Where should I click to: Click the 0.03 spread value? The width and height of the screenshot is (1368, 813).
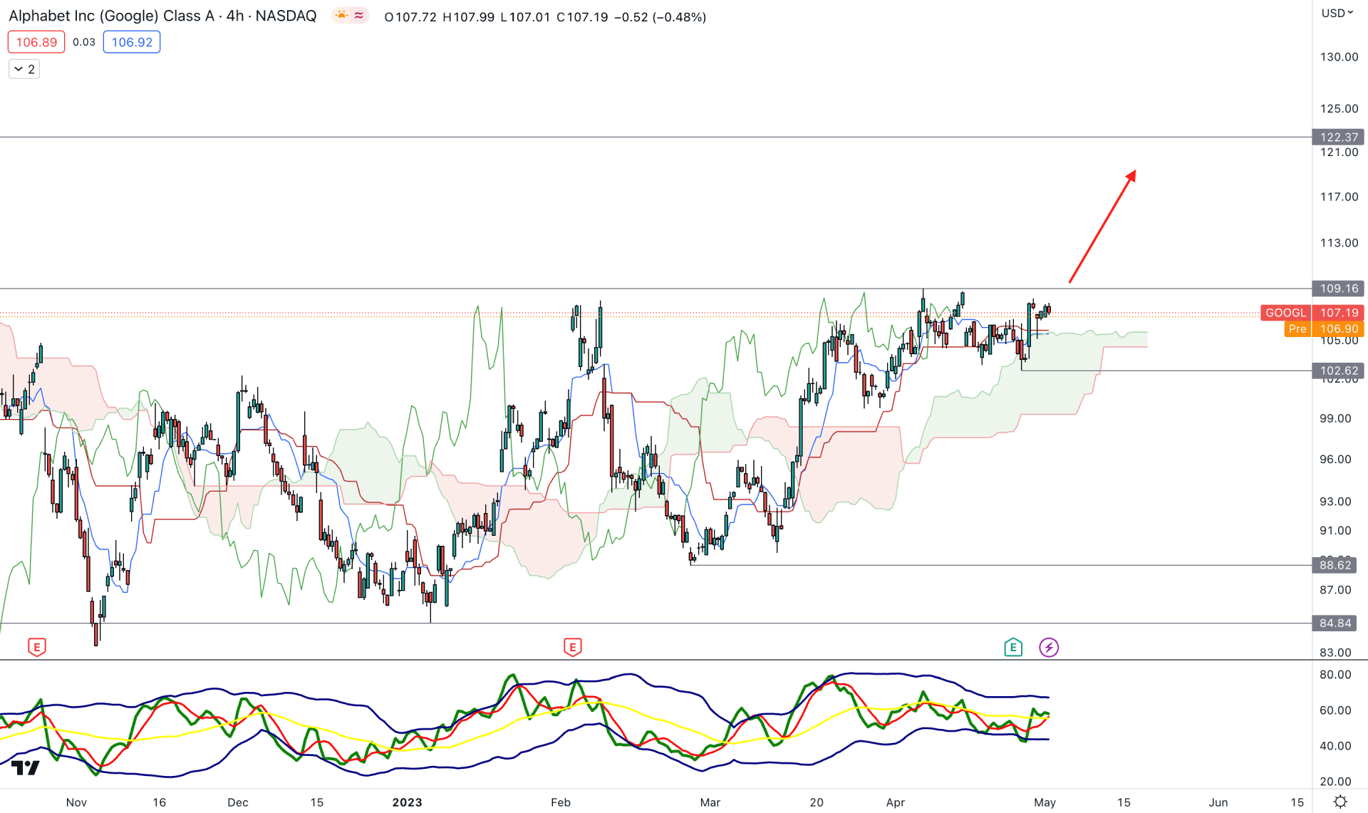pyautogui.click(x=84, y=42)
